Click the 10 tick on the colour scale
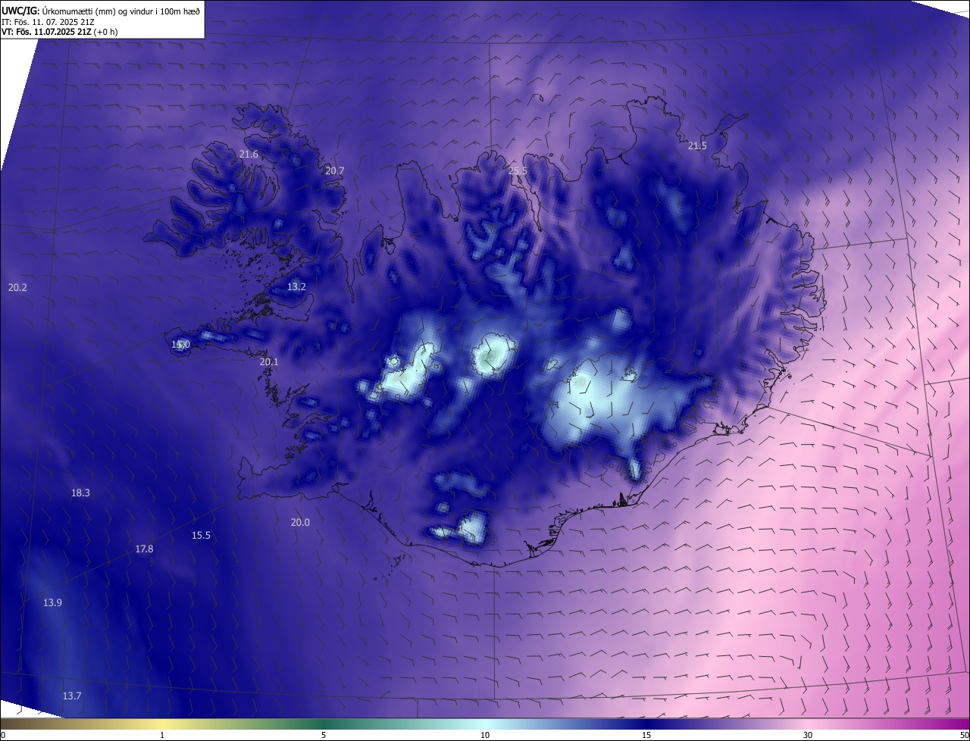 485,735
